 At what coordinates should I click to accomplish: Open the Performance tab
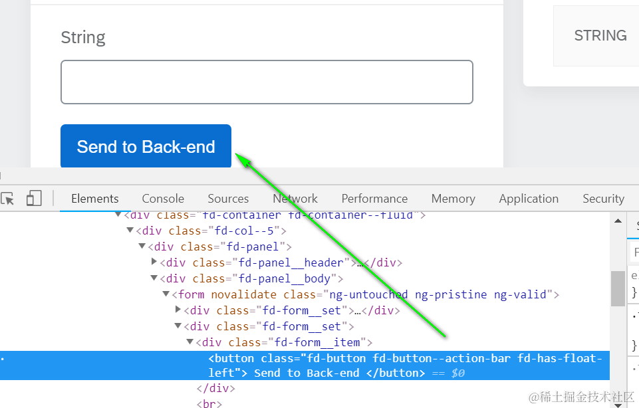[374, 199]
